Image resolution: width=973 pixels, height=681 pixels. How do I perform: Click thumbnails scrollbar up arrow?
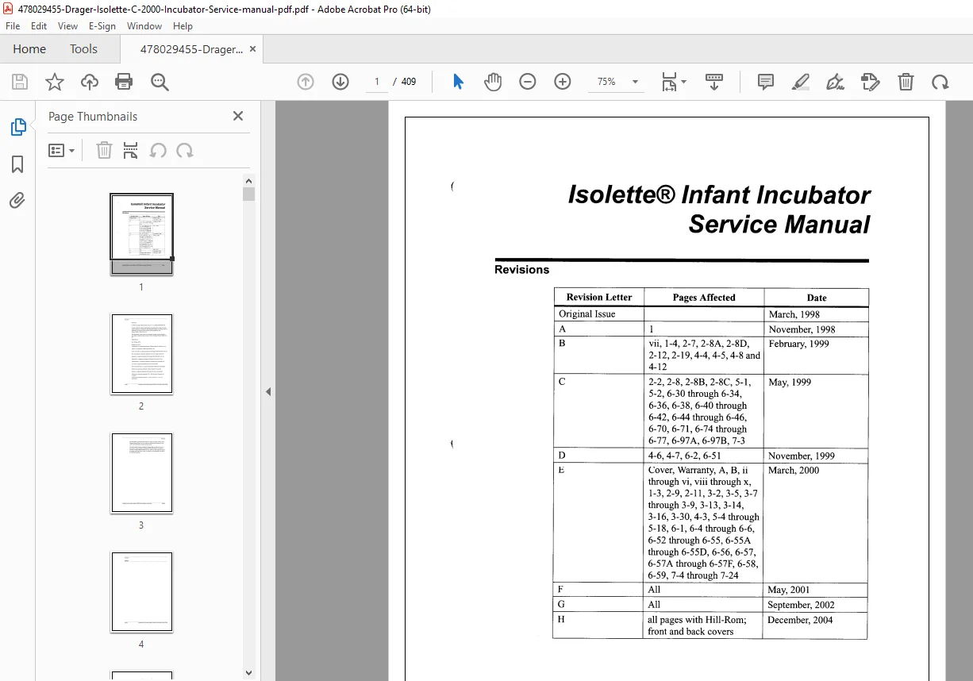coord(249,180)
